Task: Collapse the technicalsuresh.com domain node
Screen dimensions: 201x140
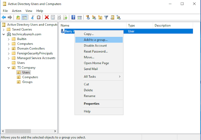Action: pos(3,34)
